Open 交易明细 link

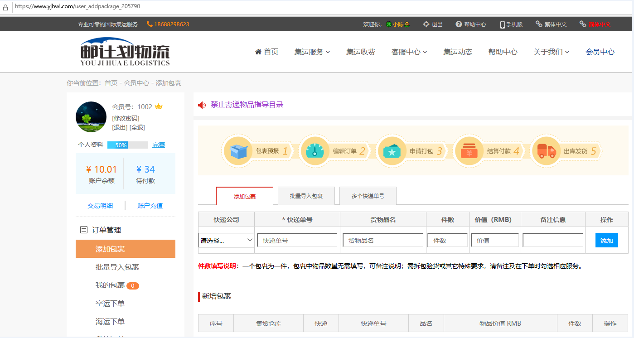[x=100, y=206]
